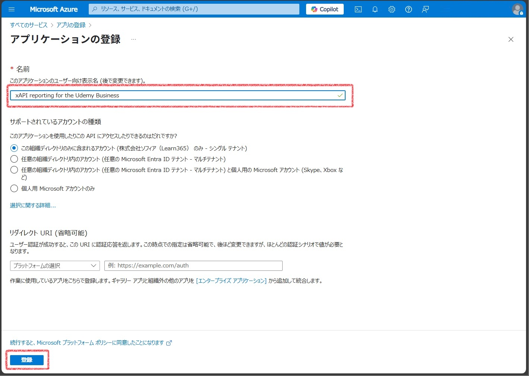Open the ellipsis menu beside page title
The image size is (529, 376).
133,39
